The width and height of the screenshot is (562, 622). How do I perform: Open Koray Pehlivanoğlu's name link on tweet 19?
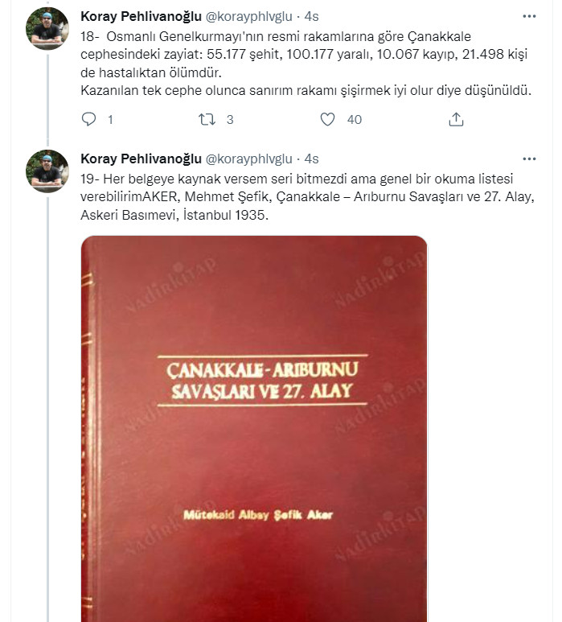click(142, 159)
